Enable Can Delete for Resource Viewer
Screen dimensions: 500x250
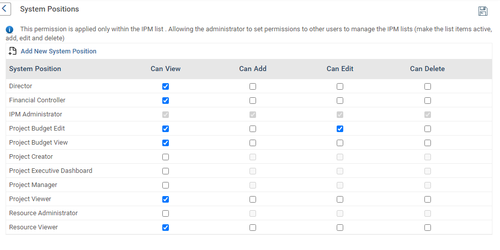pos(427,227)
